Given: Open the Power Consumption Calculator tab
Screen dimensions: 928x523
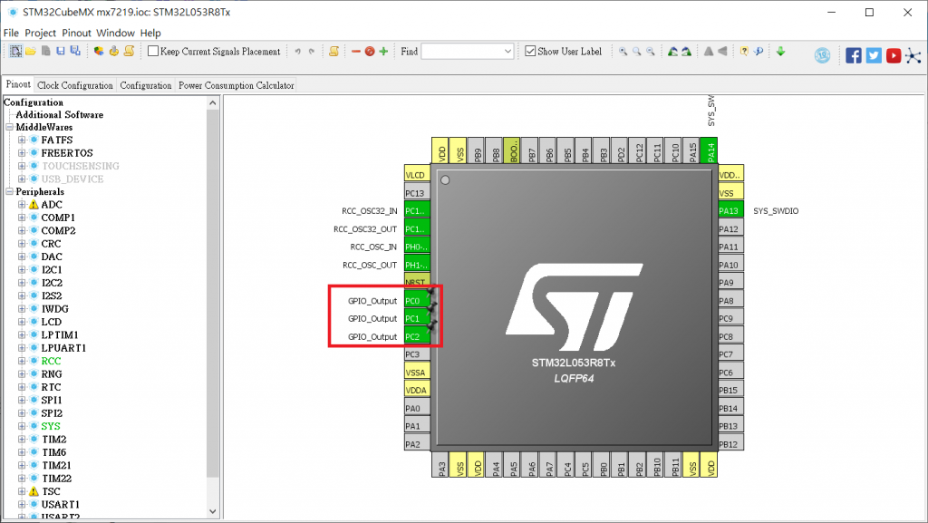Looking at the screenshot, I should coord(237,85).
